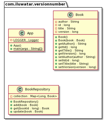Select the LOGGER : Logger field
Screen dimensions: 106x120
point(26,40)
